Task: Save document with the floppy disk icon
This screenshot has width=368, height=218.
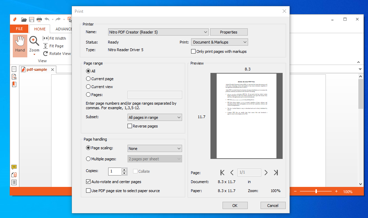Action: [x=32, y=19]
